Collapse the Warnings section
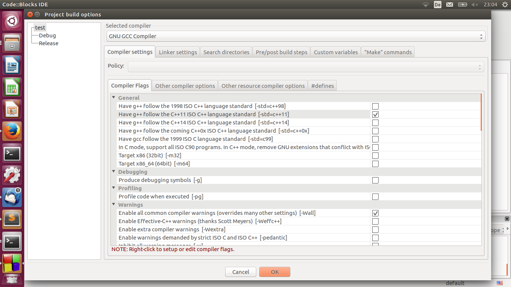 tap(113, 204)
